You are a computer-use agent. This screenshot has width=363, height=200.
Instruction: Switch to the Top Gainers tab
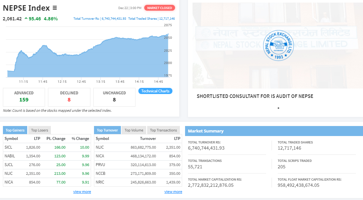[15, 130]
